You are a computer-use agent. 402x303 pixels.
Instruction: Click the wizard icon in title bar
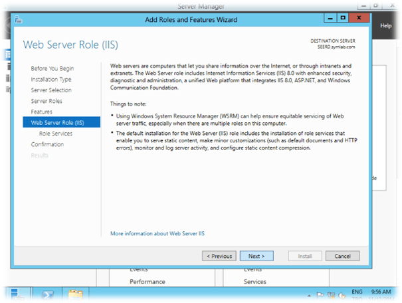[19, 19]
